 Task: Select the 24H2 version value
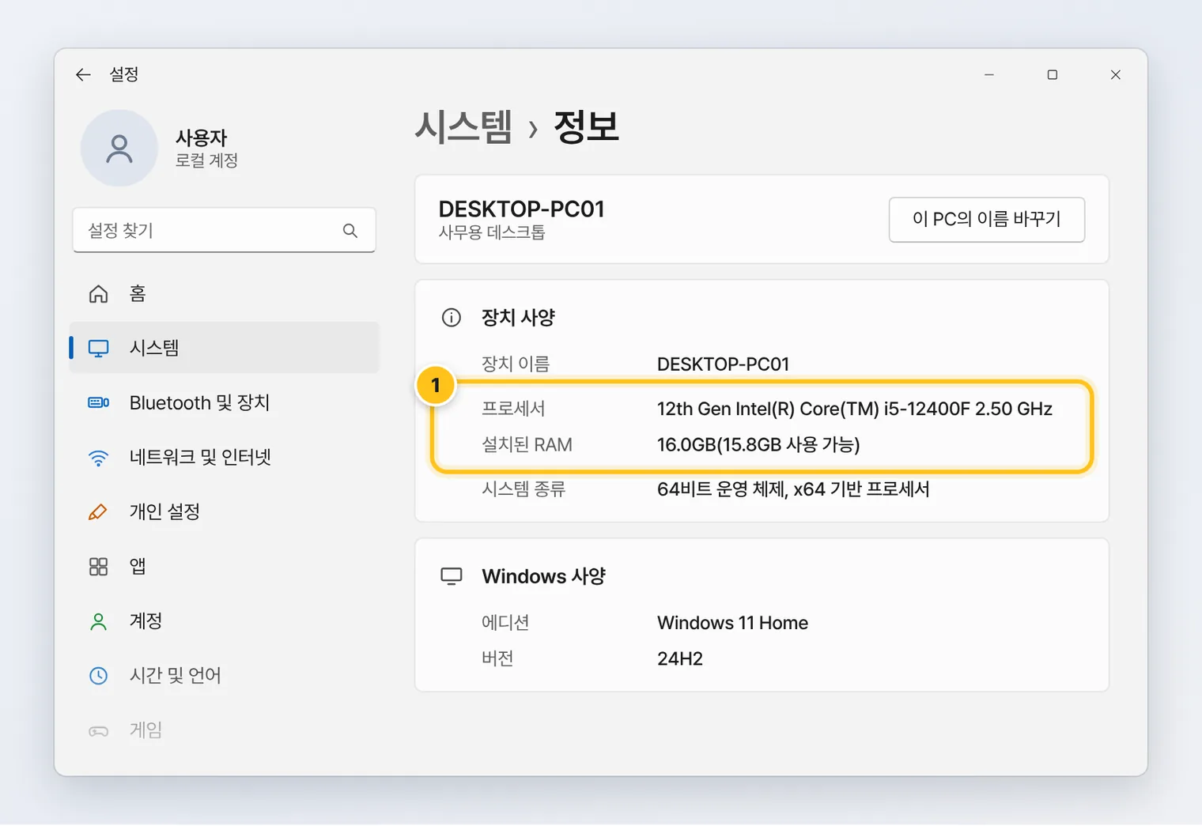click(x=680, y=658)
